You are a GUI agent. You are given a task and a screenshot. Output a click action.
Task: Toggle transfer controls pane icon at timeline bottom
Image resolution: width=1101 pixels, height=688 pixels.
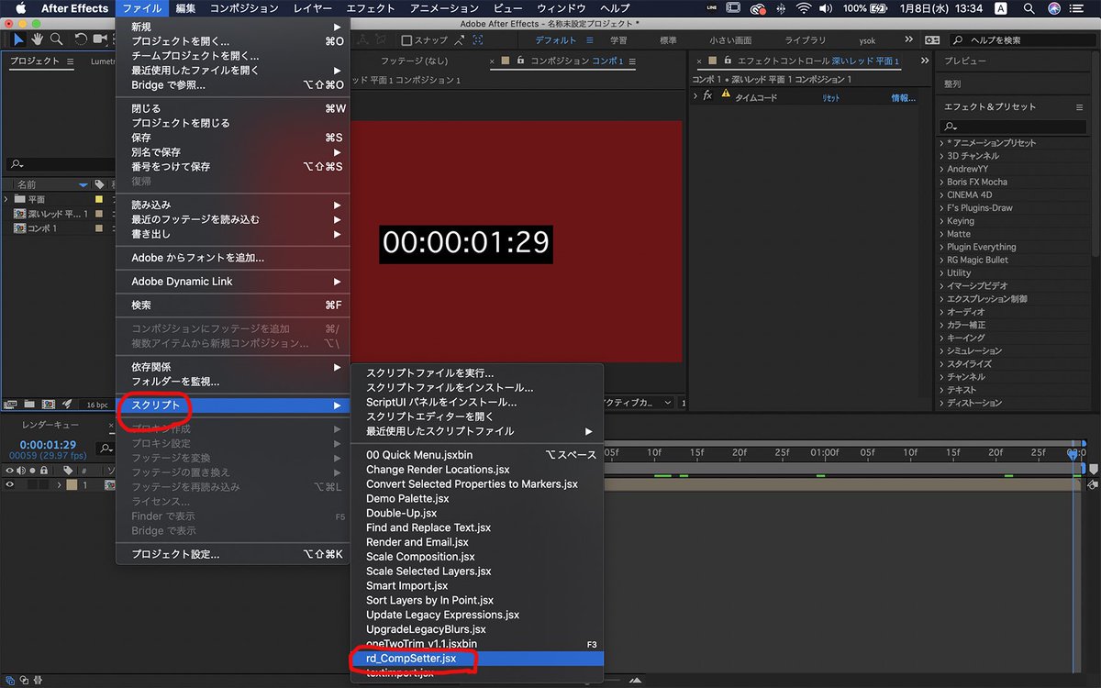[x=22, y=680]
